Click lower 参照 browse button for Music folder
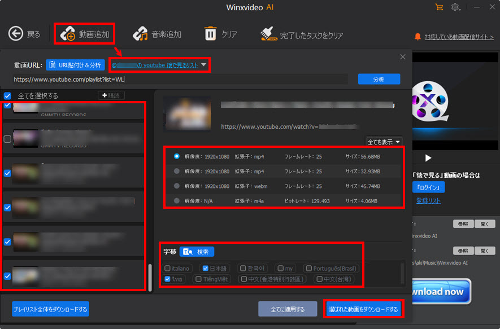This screenshot has width=500, height=329. [463, 251]
